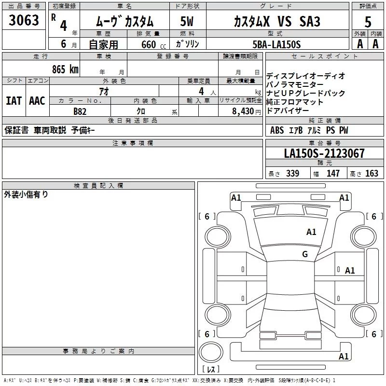Click the 車台番号 header
Image resolution: width=386 pixels, height=386 pixels.
pyautogui.click(x=325, y=143)
